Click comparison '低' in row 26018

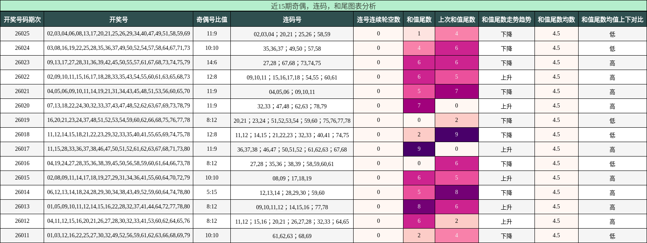[x=612, y=135]
